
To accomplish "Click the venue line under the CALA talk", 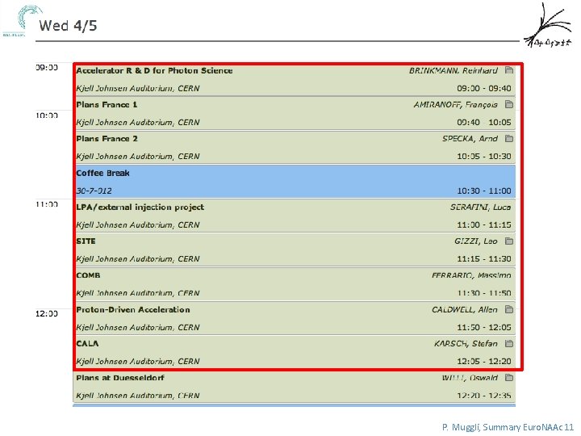I will coord(138,362).
